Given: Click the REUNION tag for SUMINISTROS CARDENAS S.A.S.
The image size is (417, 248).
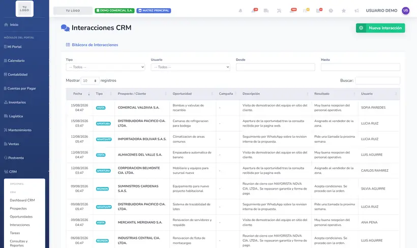Looking at the screenshot, I should coord(102,189).
